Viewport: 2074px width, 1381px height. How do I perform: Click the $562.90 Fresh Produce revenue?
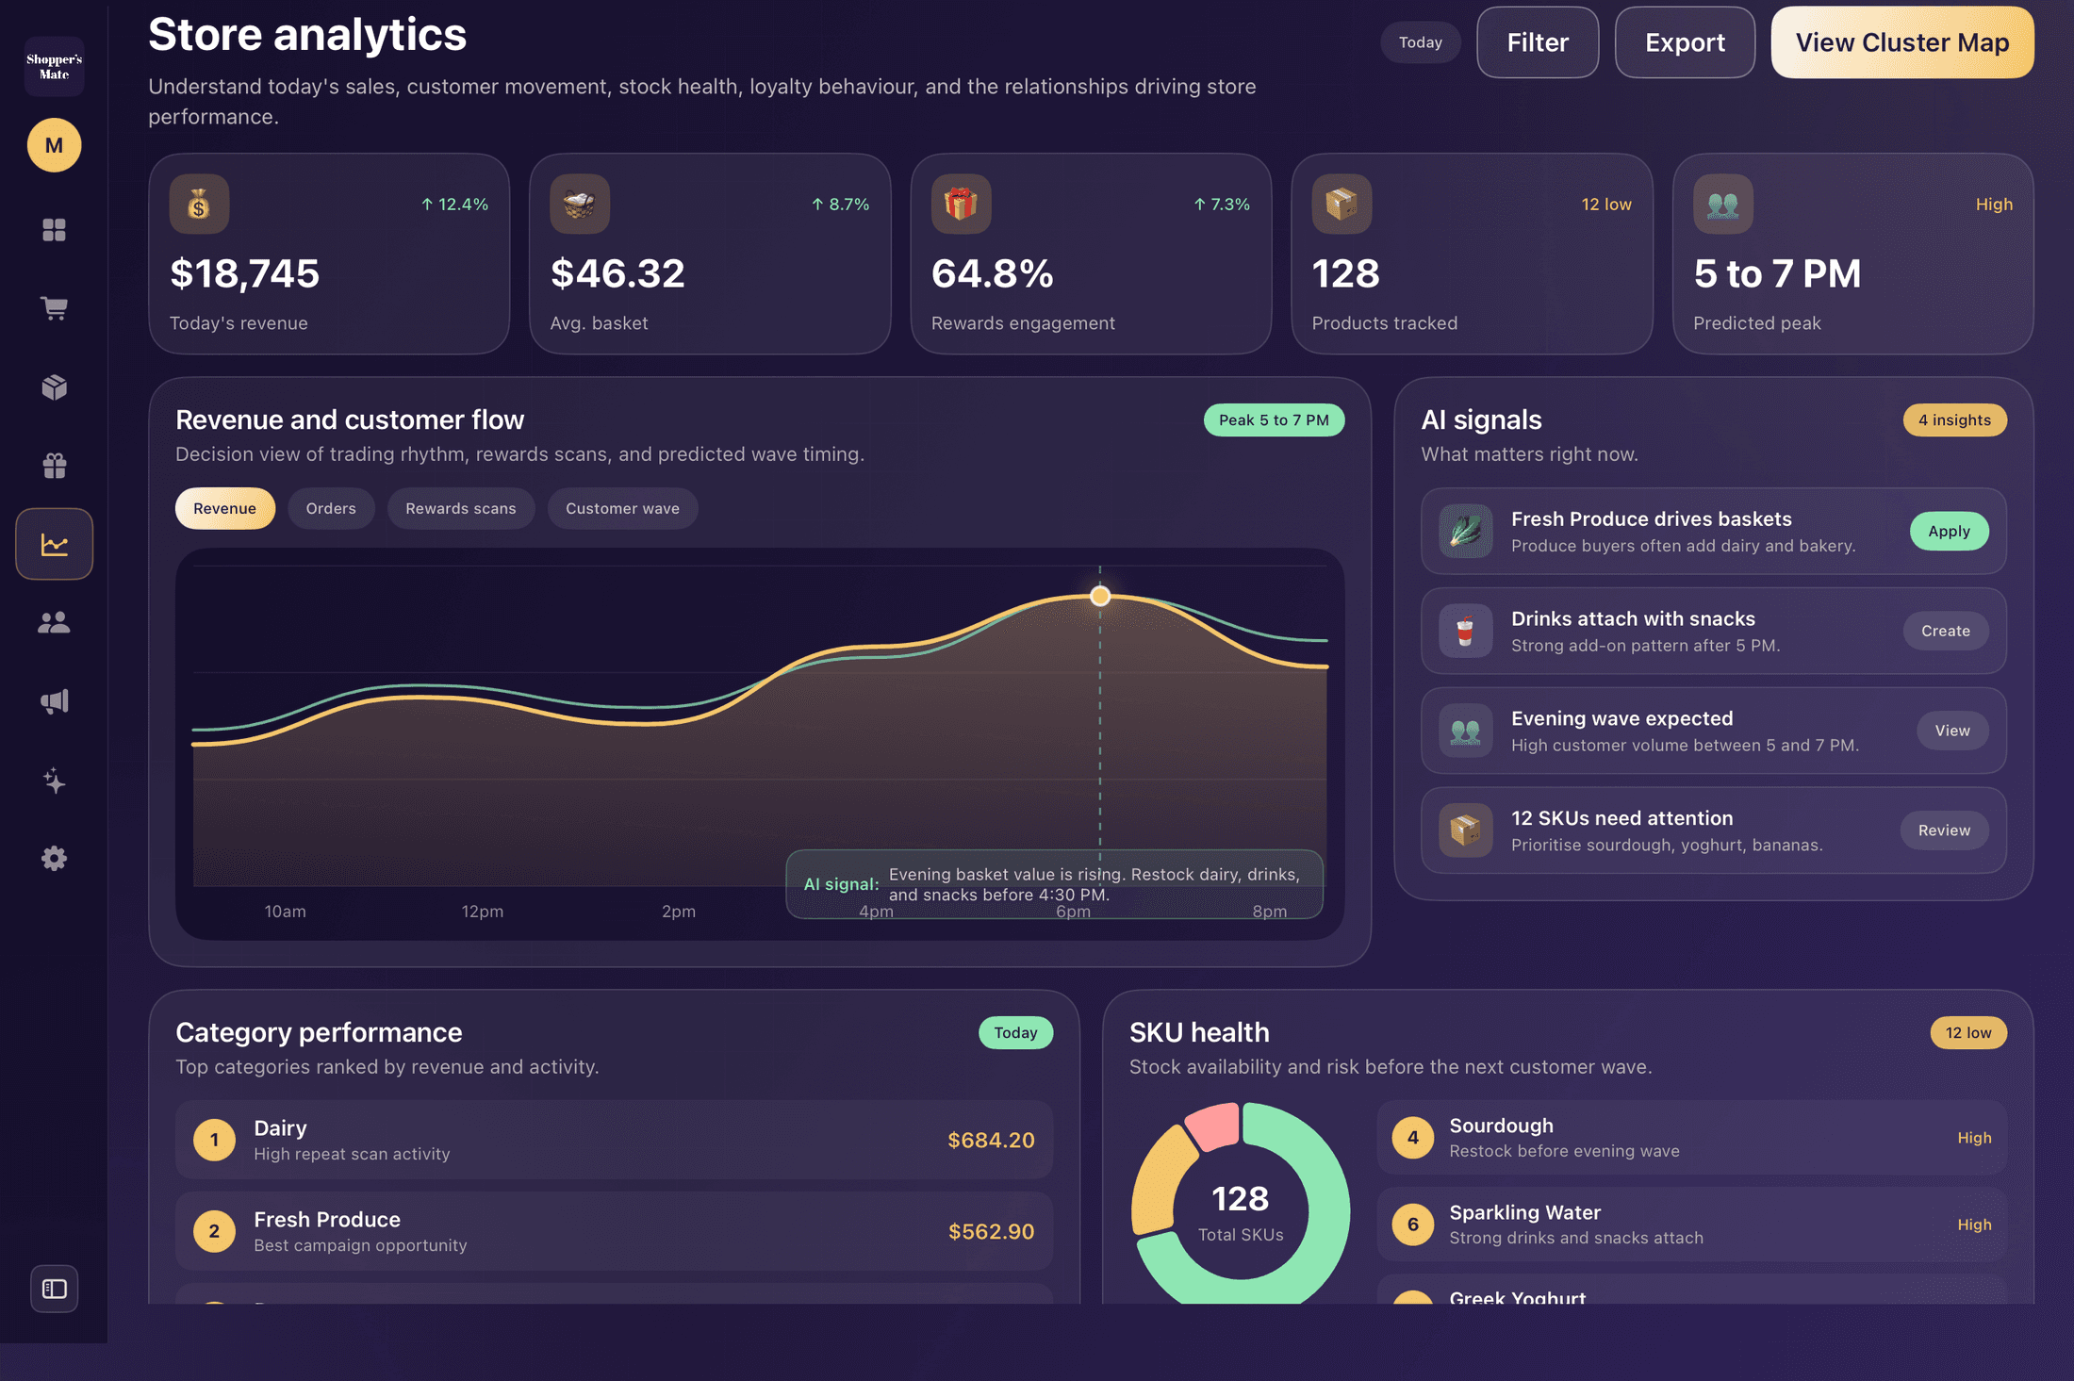coord(991,1231)
